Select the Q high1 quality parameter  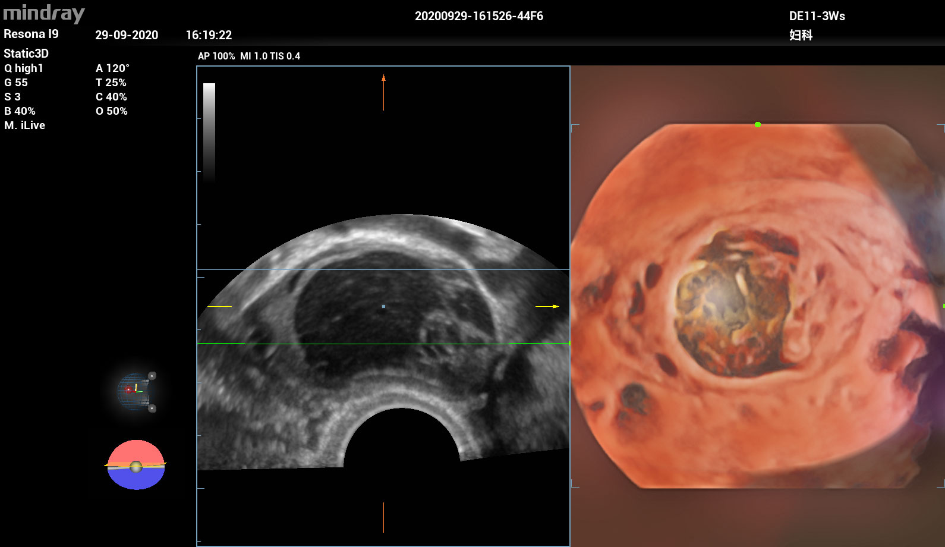point(24,68)
